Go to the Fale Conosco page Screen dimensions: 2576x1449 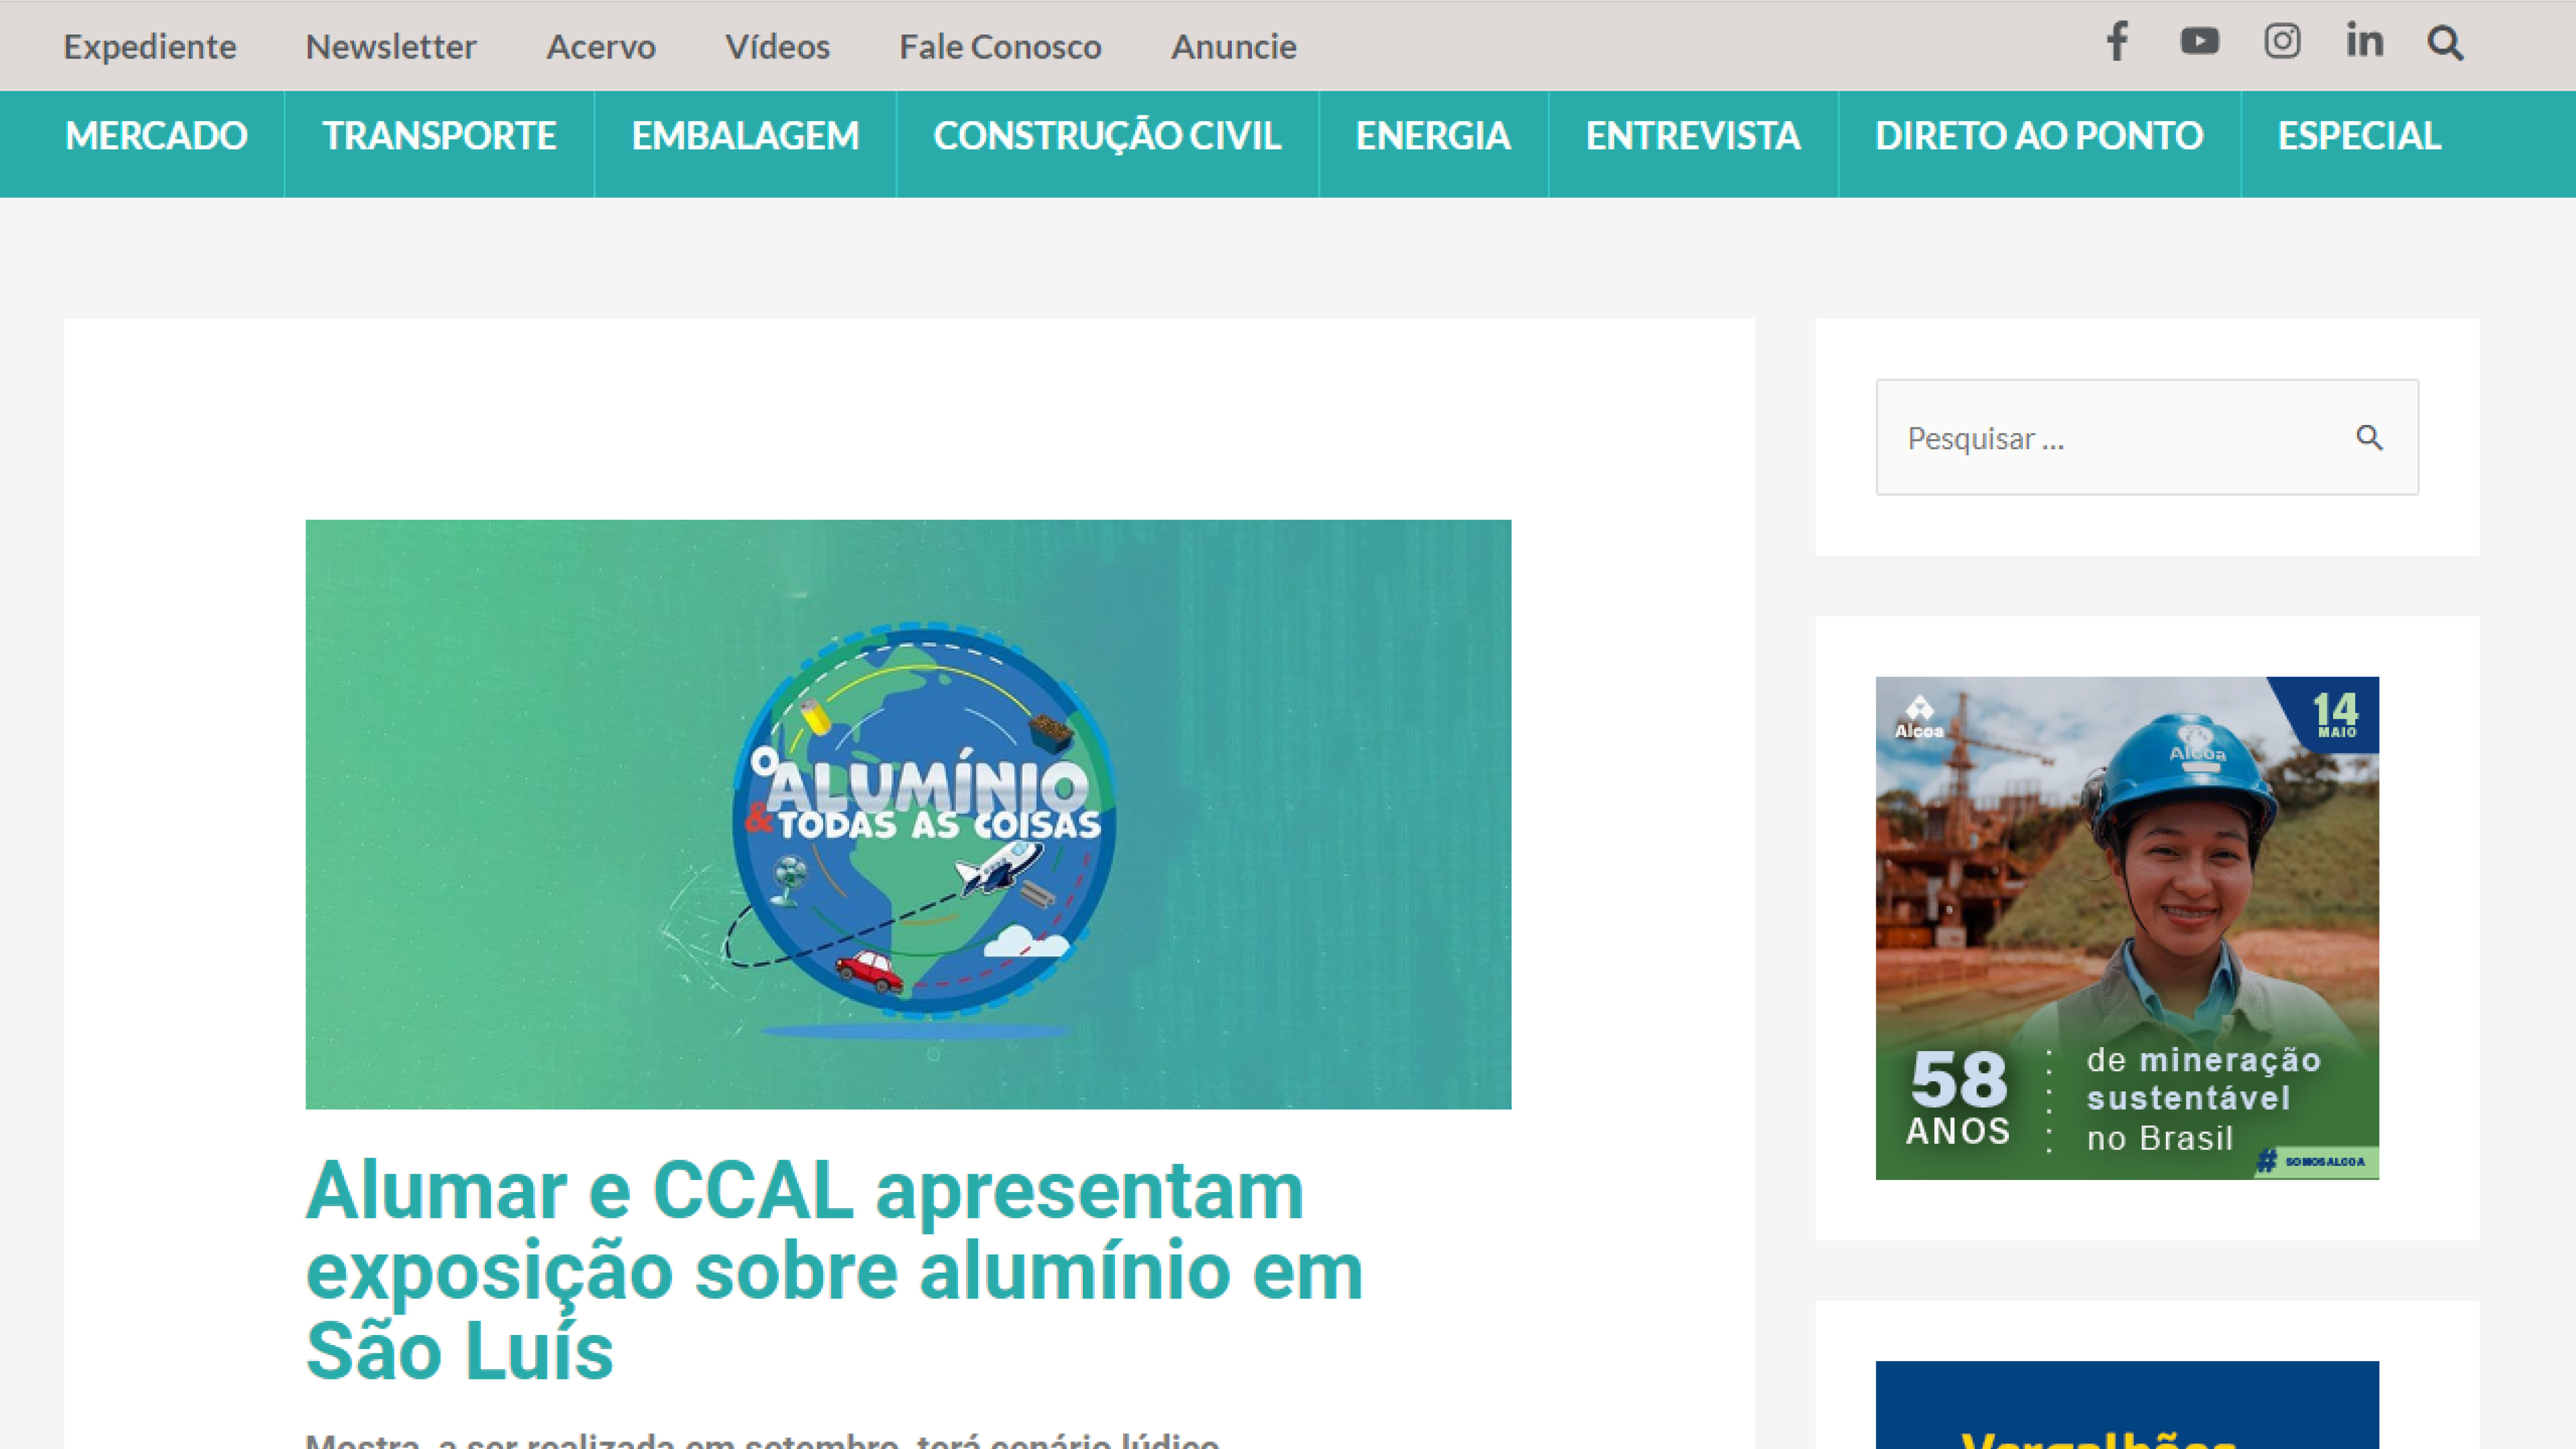tap(1000, 47)
